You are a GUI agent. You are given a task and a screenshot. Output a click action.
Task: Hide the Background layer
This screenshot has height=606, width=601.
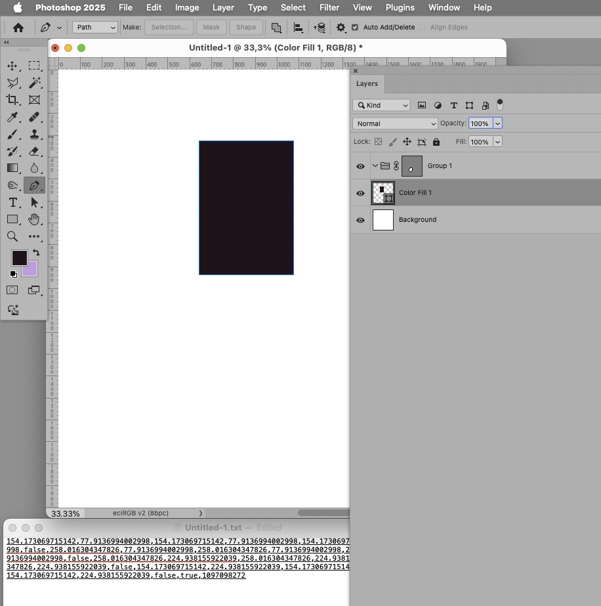tap(360, 219)
